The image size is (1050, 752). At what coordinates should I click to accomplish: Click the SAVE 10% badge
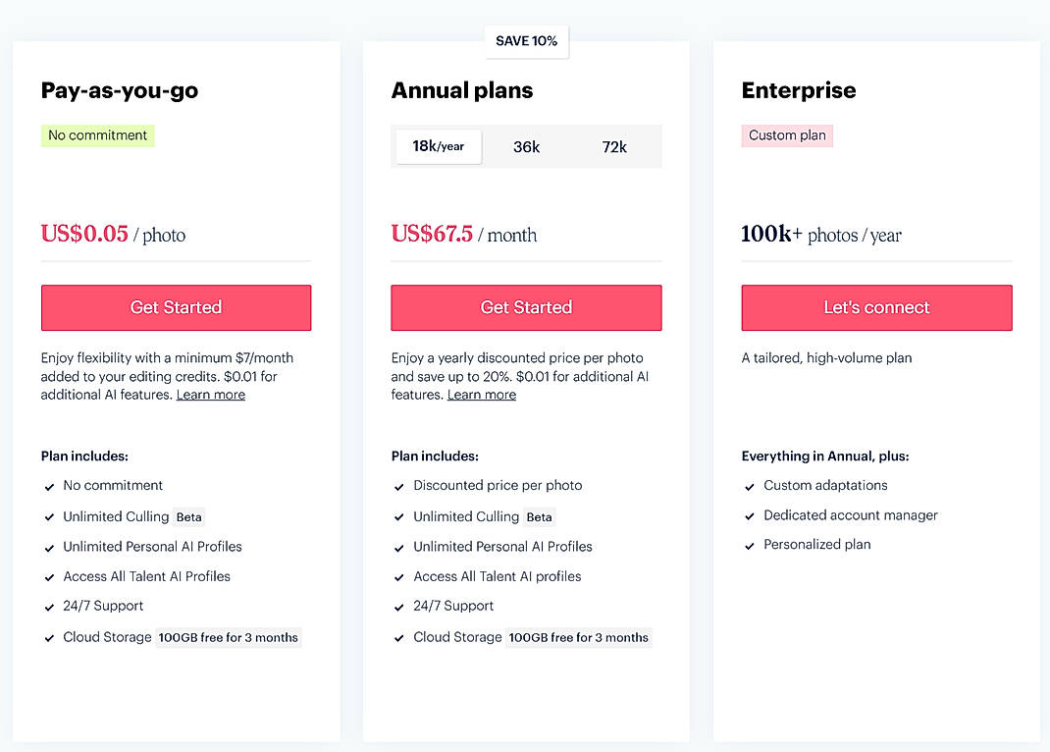coord(526,41)
